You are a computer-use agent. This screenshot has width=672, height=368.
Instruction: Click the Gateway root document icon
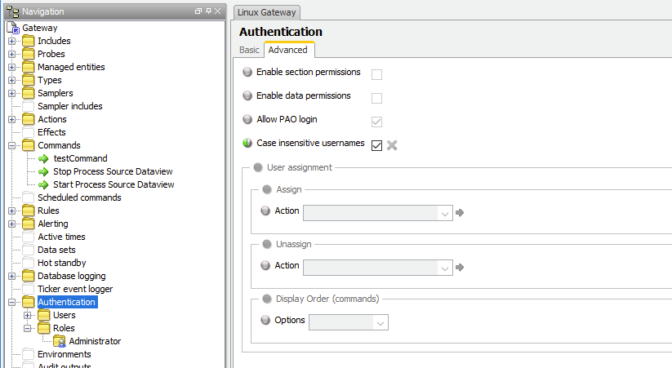13,28
